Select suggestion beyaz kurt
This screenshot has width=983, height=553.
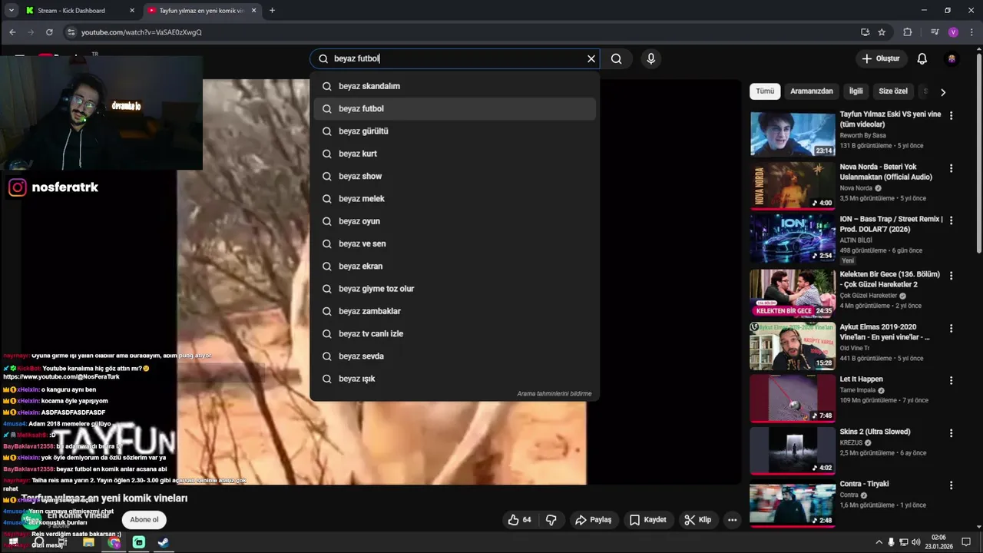455,154
